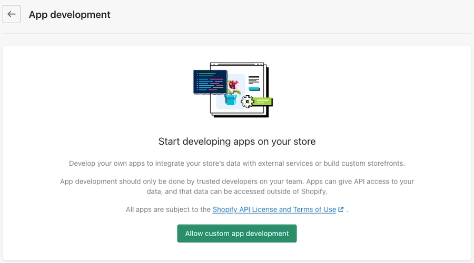Open Shopify API License and Terms of Use

[274, 209]
